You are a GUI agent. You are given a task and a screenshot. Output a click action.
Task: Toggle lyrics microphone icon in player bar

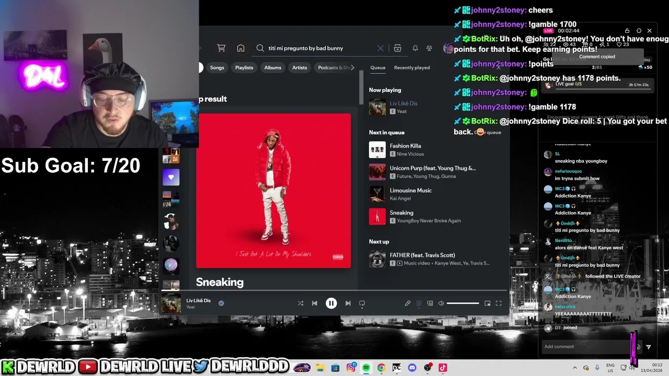(408, 303)
